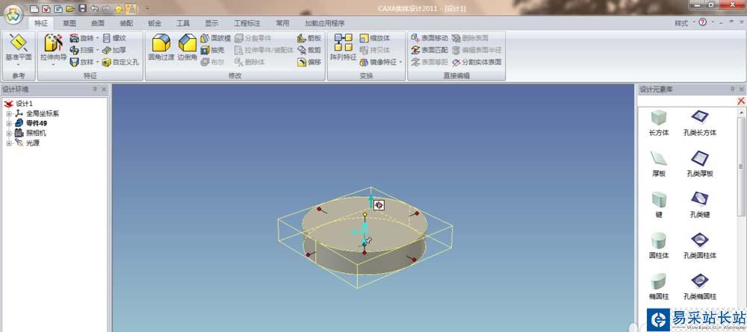The image size is (747, 332).
Task: Select the 放样 loft feature tool
Action: coord(81,62)
